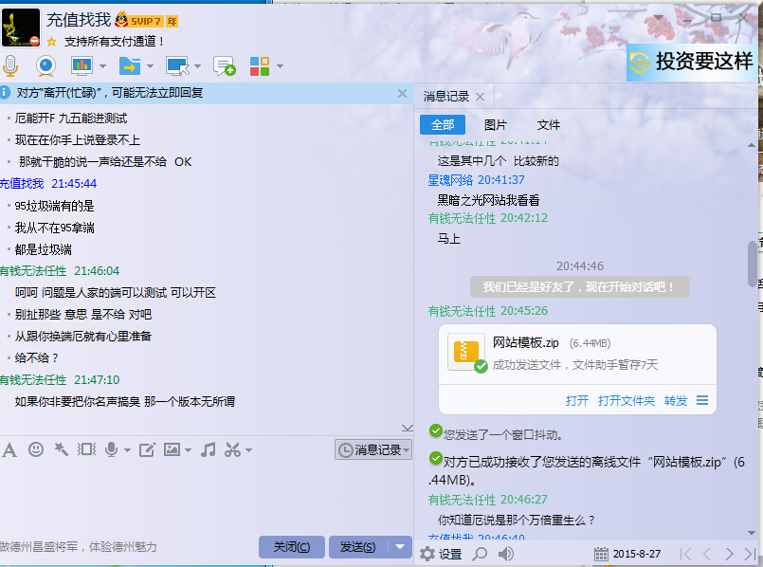The image size is (763, 567).
Task: Open the font formatting tool
Action: coord(9,449)
